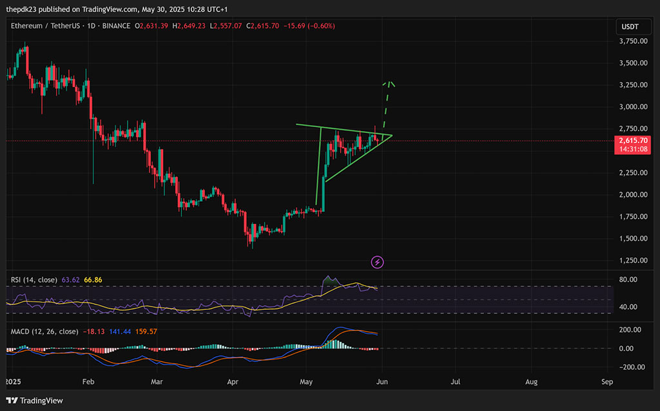Click the high price value 2,649.23
This screenshot has height=411, width=660.
point(191,26)
